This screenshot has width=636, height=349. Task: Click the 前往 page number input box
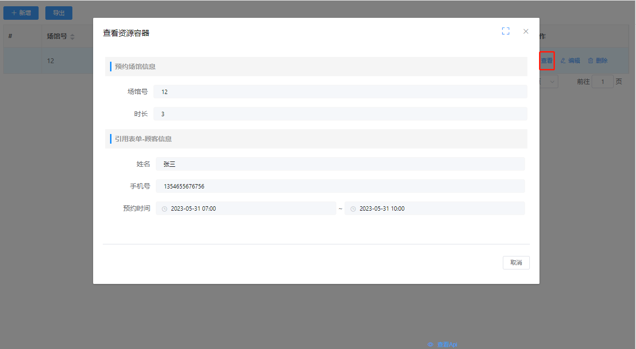pos(602,81)
